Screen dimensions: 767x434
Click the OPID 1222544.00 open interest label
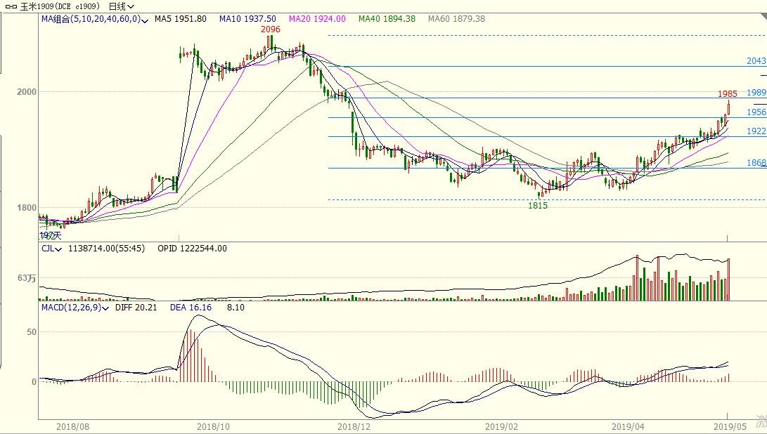click(192, 249)
